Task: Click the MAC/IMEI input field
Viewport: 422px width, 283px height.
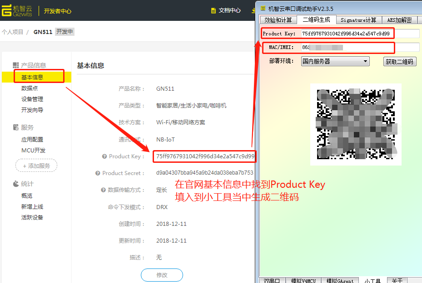Action: [x=359, y=47]
